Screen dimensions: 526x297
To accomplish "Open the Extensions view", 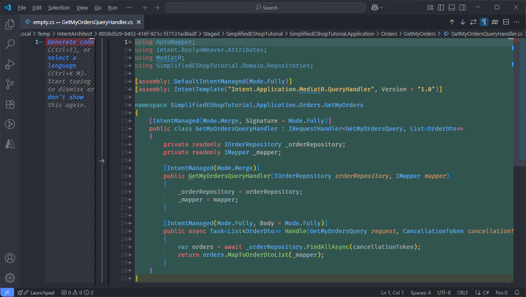I will [10, 104].
